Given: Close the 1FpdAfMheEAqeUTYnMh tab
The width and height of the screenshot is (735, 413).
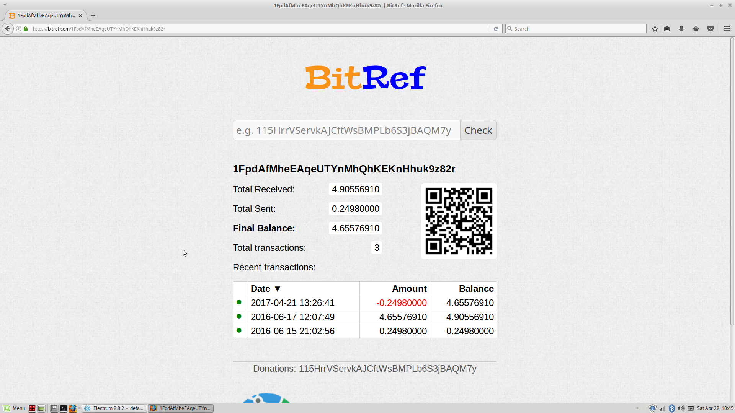Looking at the screenshot, I should [x=80, y=16].
